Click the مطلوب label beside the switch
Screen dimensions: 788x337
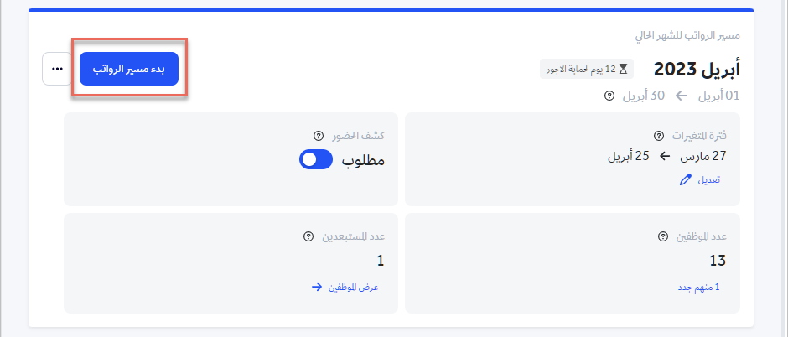[x=363, y=160]
